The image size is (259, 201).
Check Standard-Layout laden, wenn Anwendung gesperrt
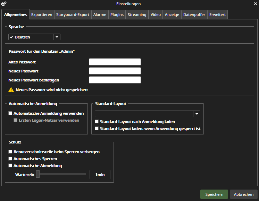click(x=97, y=129)
